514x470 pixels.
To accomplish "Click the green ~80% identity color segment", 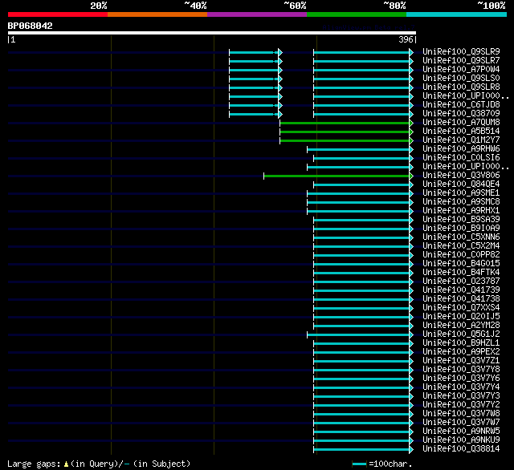I will (357, 14).
